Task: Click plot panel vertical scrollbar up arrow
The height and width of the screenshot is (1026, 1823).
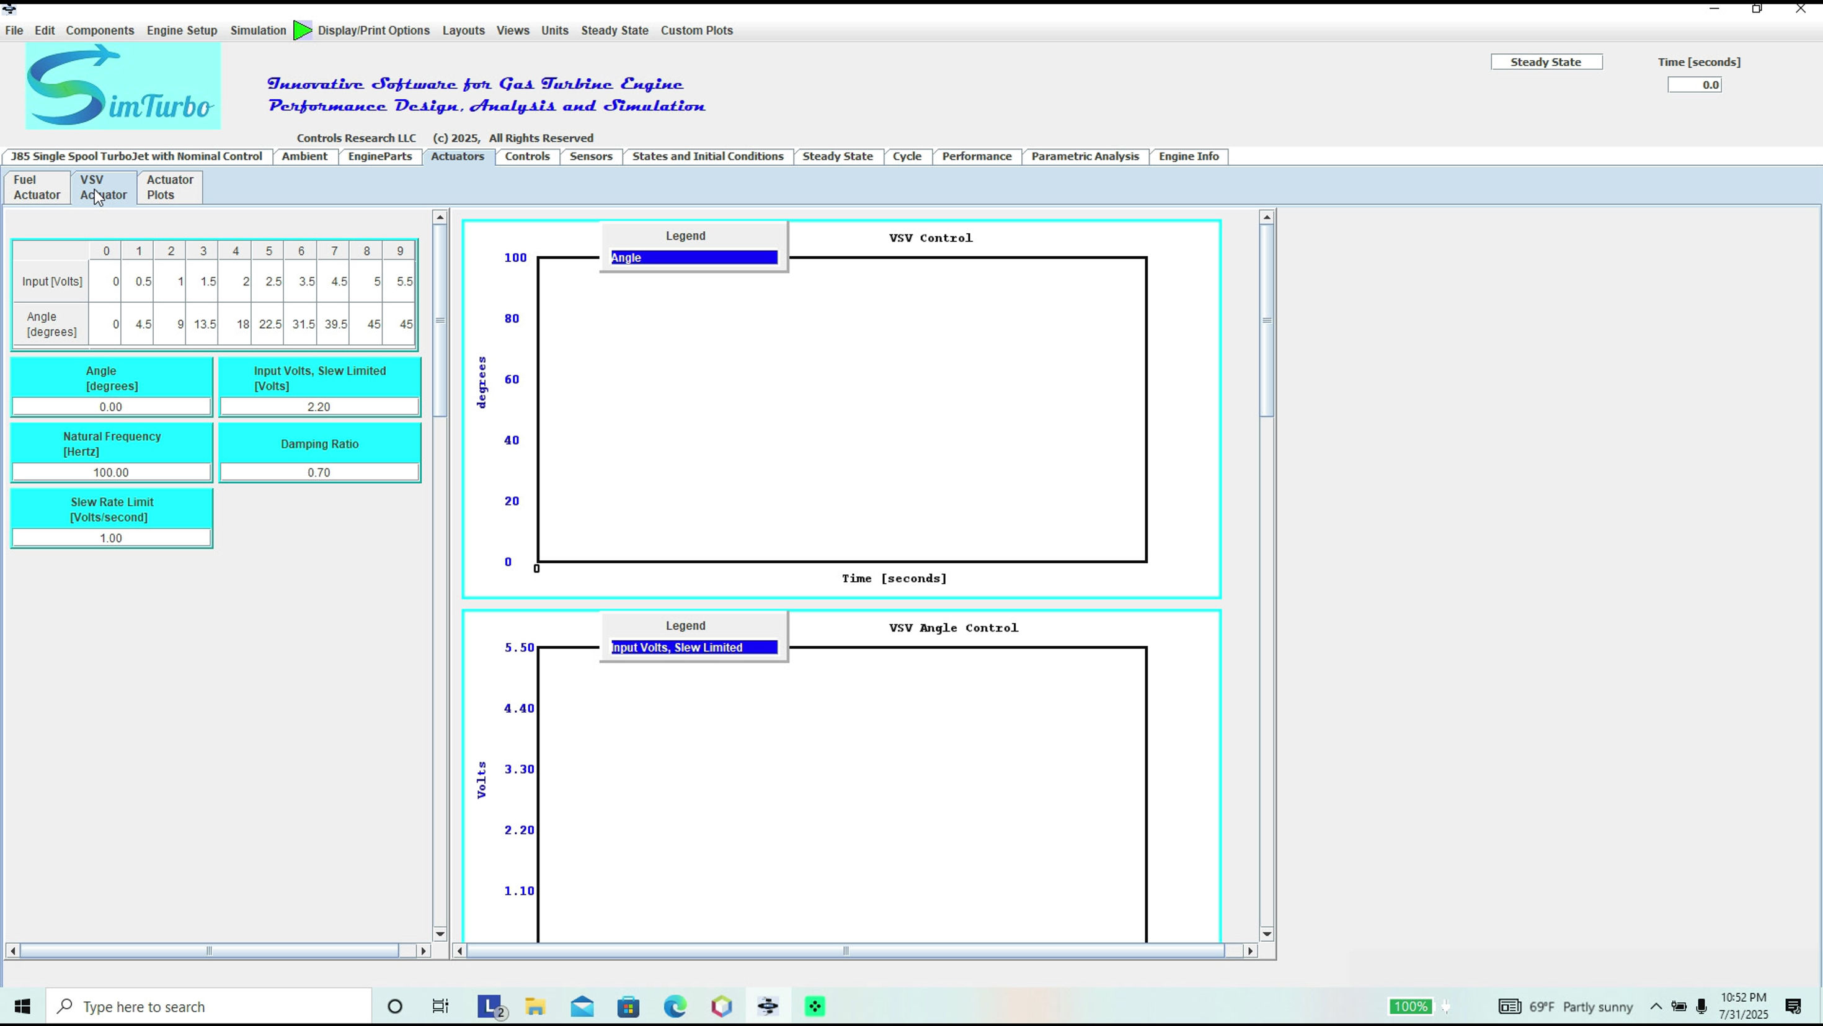Action: 1267,217
